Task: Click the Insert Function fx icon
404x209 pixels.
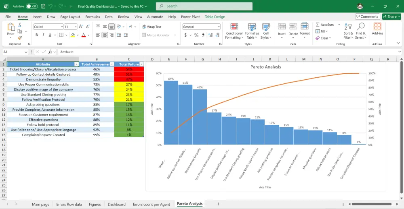Action: coord(50,52)
